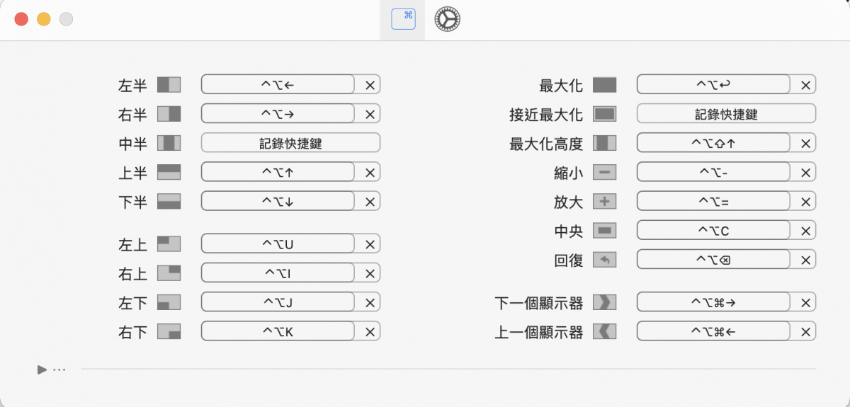
Task: Click the 放大 plus icon
Action: tap(604, 202)
